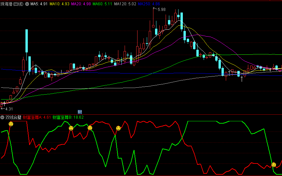Image resolution: width=282 pixels, height=176 pixels.
Task: Click the second smiley signal from the left
Action: (71, 128)
